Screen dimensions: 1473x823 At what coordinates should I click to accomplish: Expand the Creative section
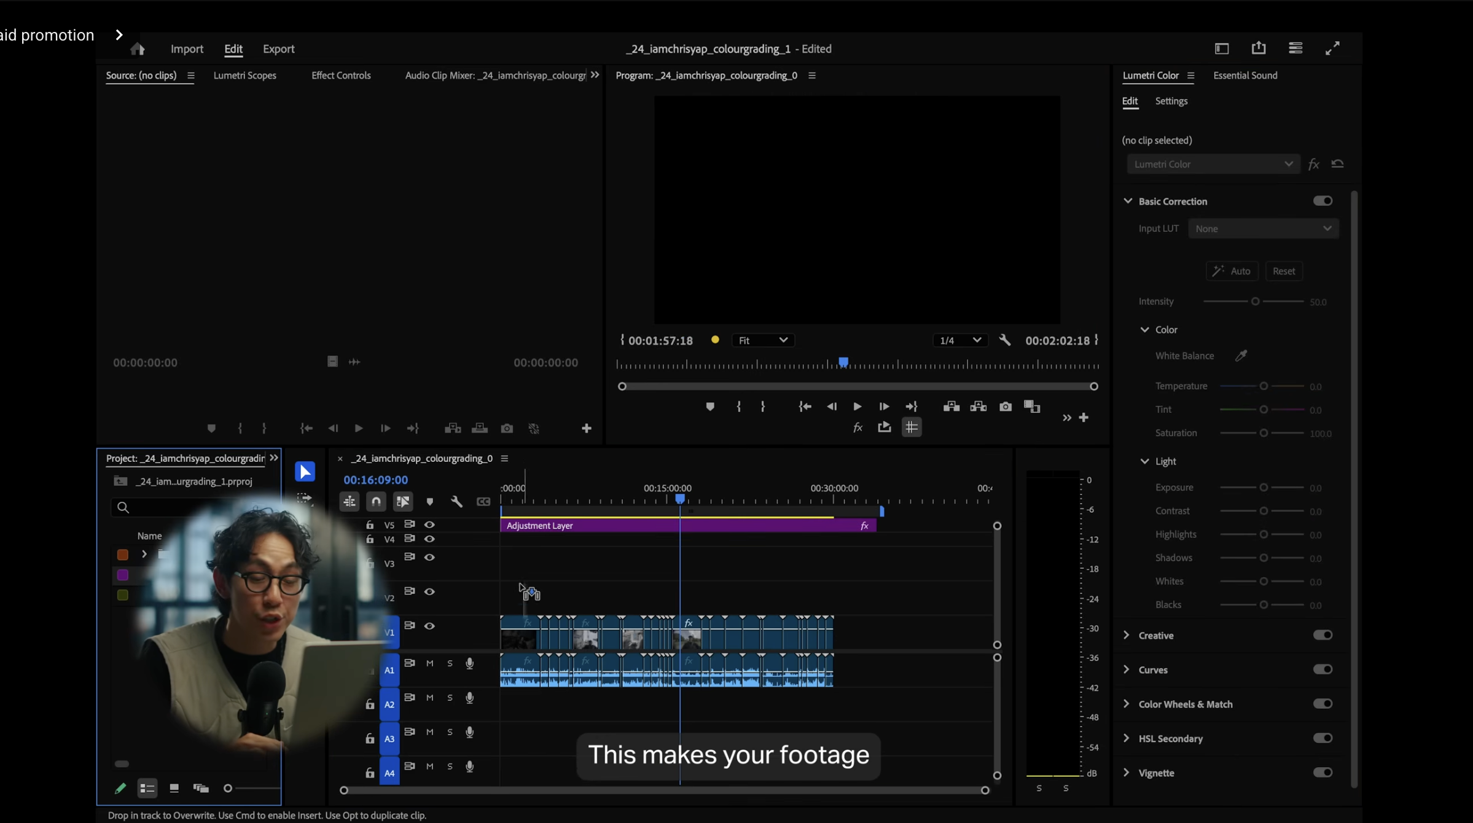click(x=1127, y=635)
